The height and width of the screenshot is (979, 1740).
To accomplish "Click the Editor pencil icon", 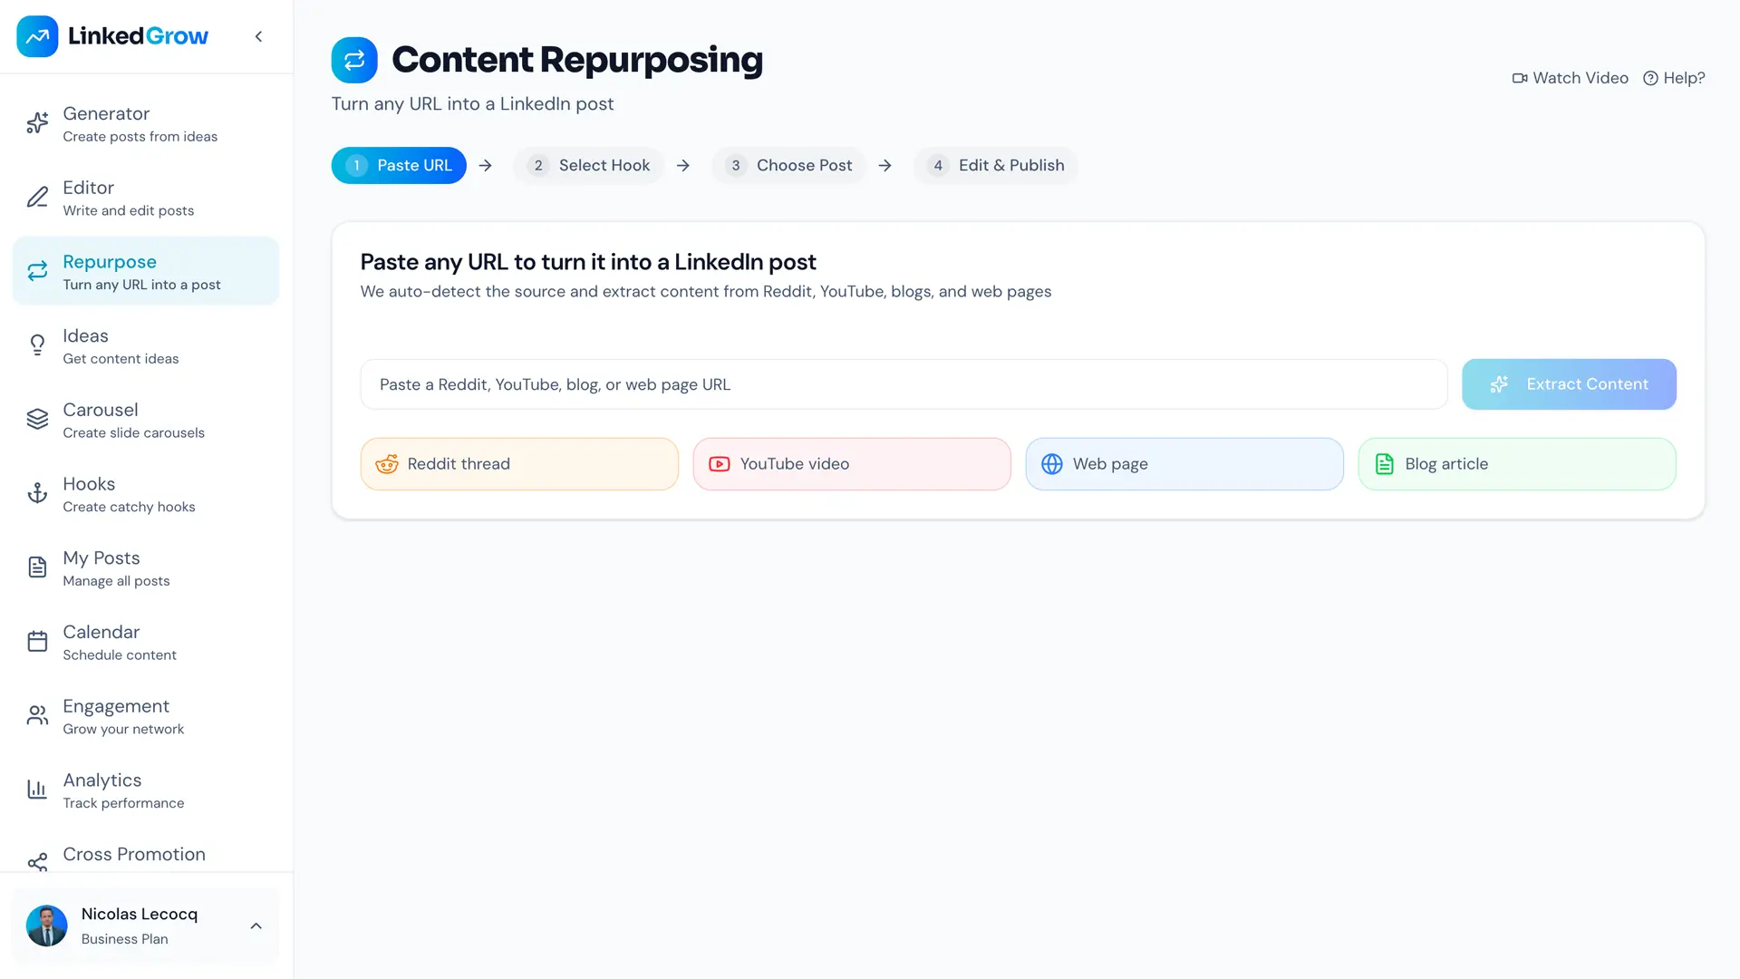I will pos(37,197).
